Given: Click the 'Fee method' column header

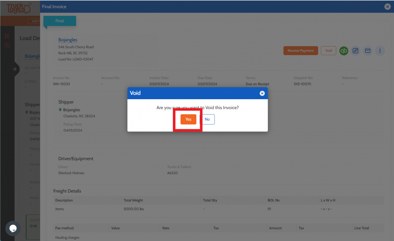Looking at the screenshot, I should (64, 228).
